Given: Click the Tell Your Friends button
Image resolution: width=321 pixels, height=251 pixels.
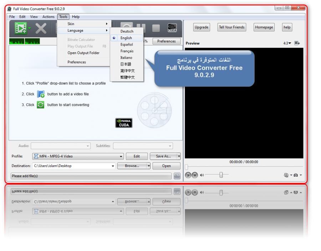Looking at the screenshot, I should [231, 27].
